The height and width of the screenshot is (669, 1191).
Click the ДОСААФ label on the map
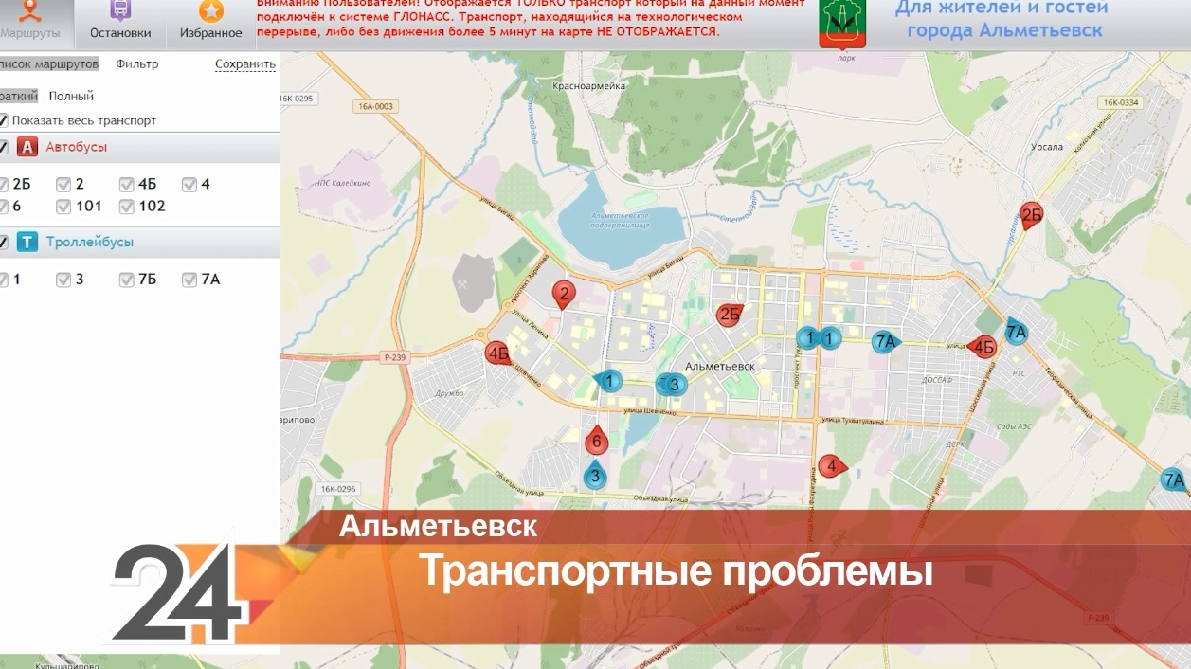pyautogui.click(x=939, y=379)
